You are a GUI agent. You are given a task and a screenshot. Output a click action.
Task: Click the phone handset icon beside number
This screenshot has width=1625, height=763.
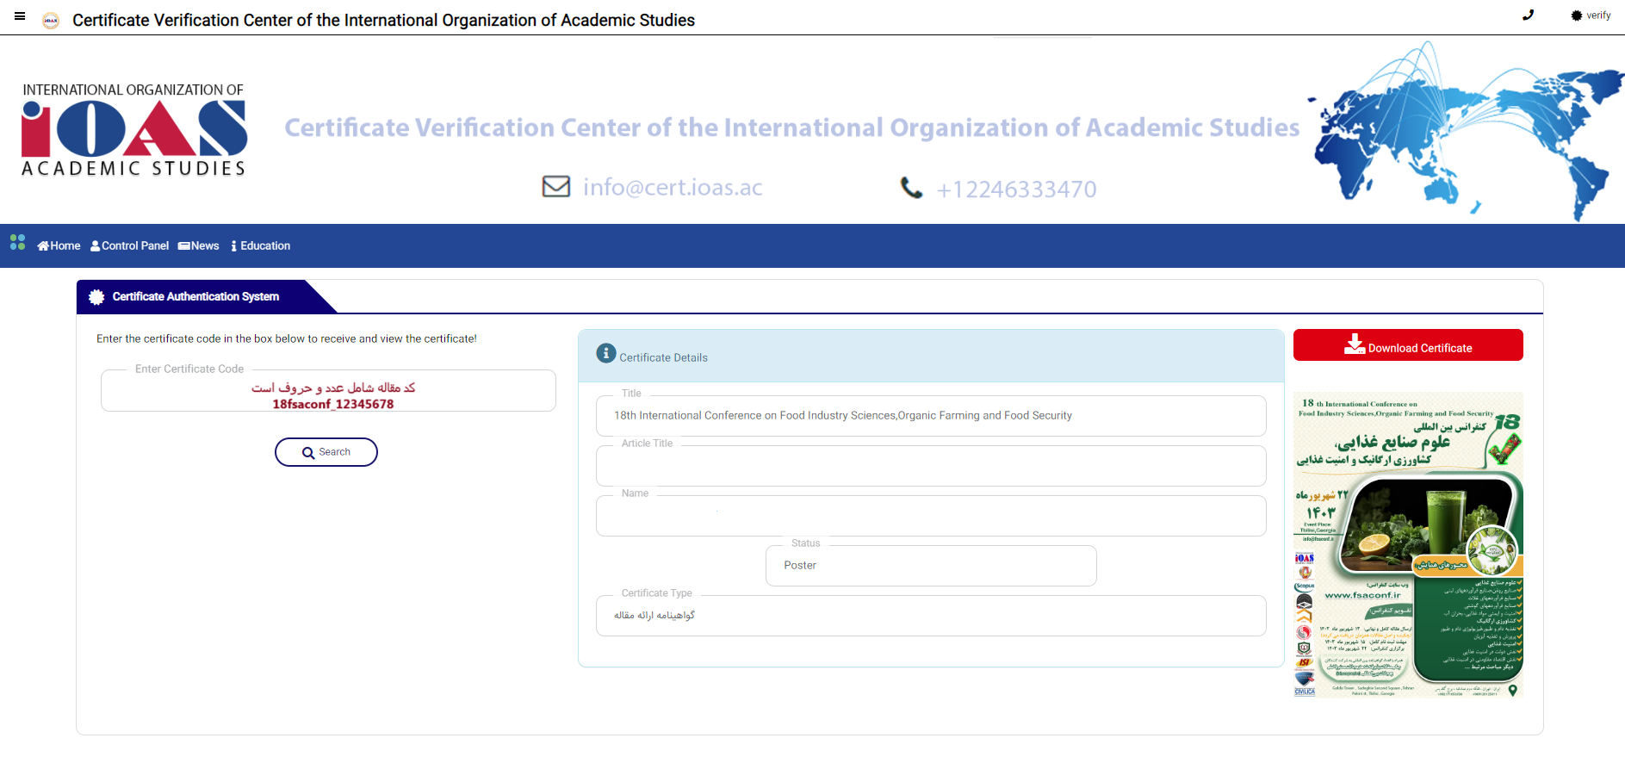(x=911, y=188)
